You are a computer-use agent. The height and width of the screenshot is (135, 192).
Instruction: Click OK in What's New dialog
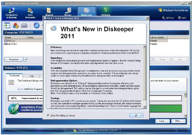[x=136, y=115]
